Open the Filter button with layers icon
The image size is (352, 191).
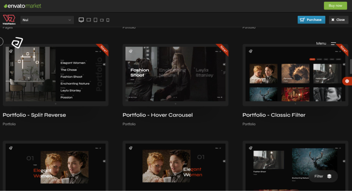point(323,176)
